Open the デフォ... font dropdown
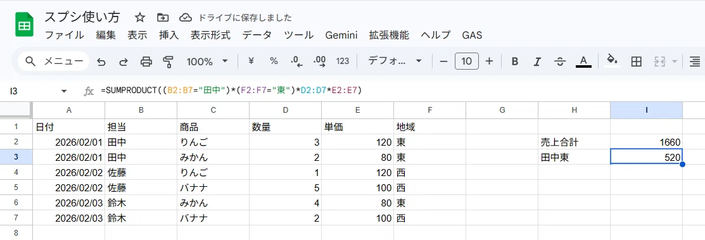Image resolution: width=705 pixels, height=240 pixels. (395, 61)
